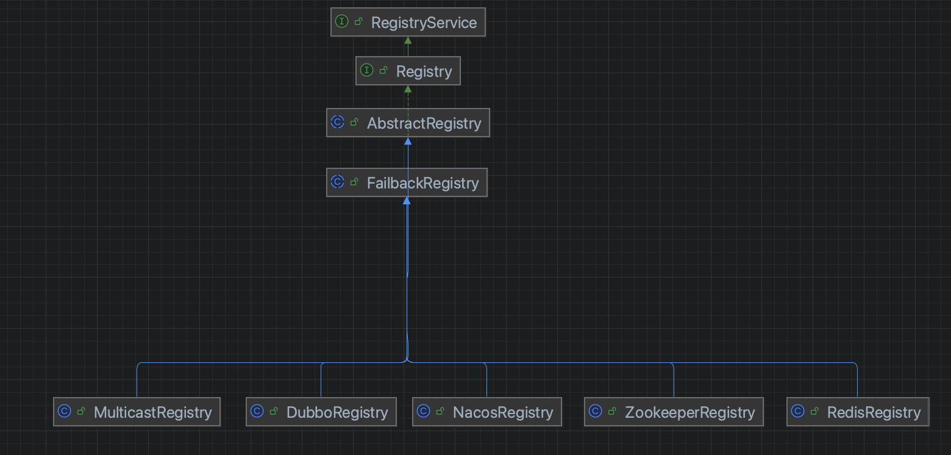Click the class icon on NacosRegistry node
The height and width of the screenshot is (455, 951).
pos(424,411)
